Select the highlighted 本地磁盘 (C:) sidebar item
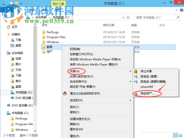The image size is (184, 138). coord(17,92)
